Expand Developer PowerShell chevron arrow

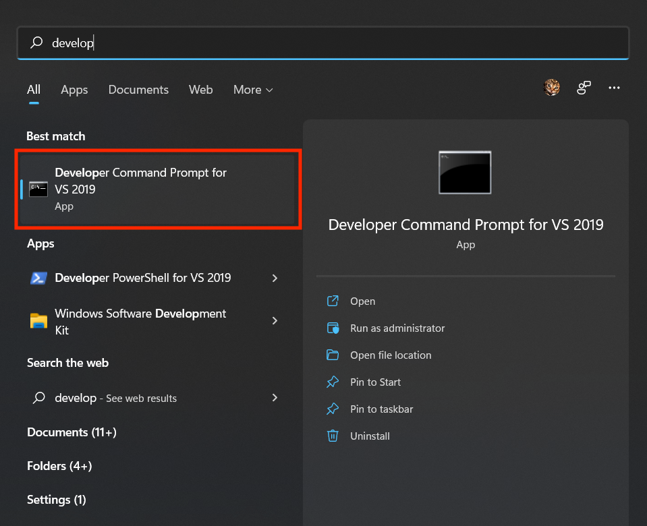[x=275, y=278]
